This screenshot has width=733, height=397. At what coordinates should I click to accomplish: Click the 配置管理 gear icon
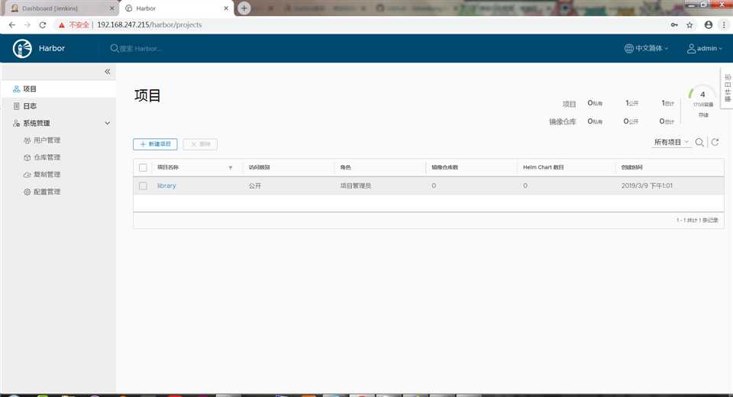[27, 192]
